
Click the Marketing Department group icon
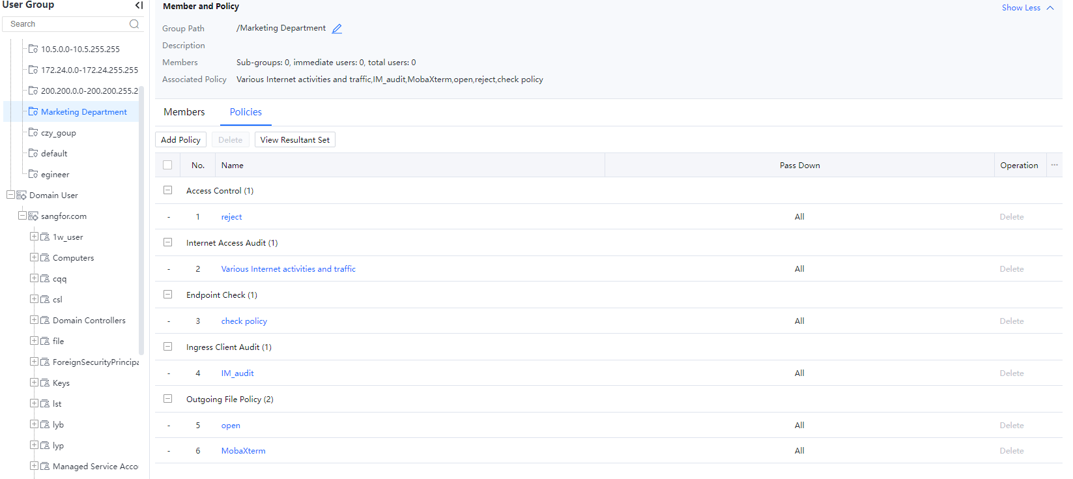click(x=33, y=112)
